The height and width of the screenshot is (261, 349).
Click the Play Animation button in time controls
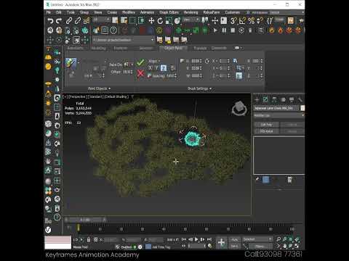point(196,239)
